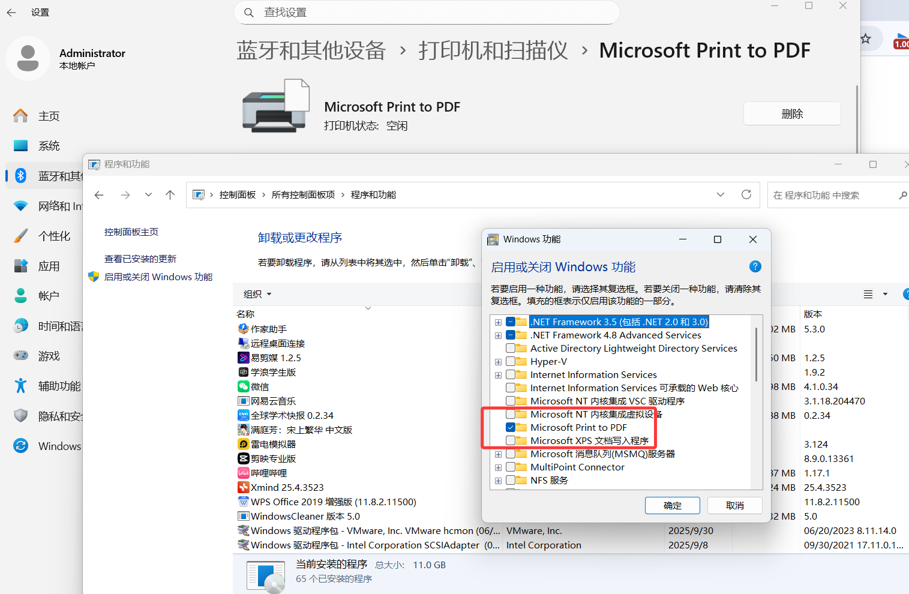This screenshot has width=909, height=594.
Task: Open 控制面板主页 link
Action: [131, 232]
